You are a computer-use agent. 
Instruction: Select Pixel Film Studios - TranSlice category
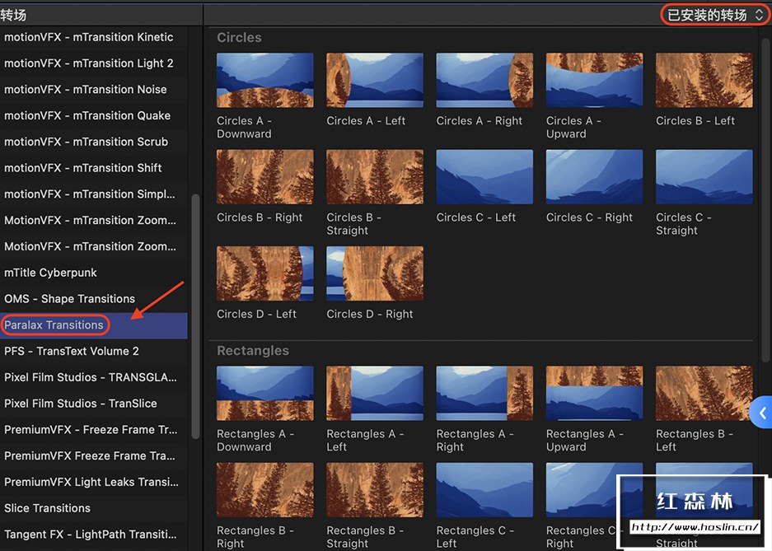94,404
